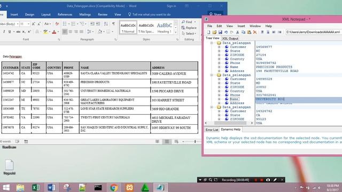Apply subscript in Word ribbon
This screenshot has width=342, height=192.
coord(24,32)
